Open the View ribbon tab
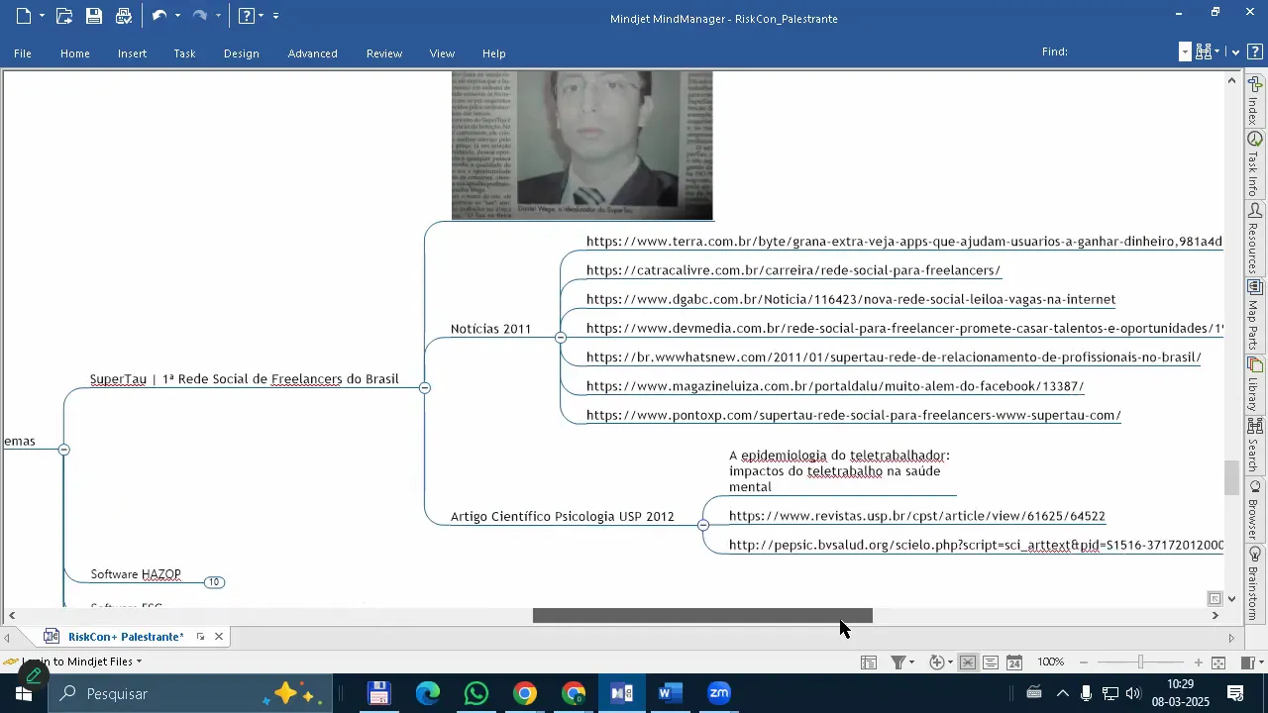This screenshot has height=713, width=1268. (x=442, y=53)
